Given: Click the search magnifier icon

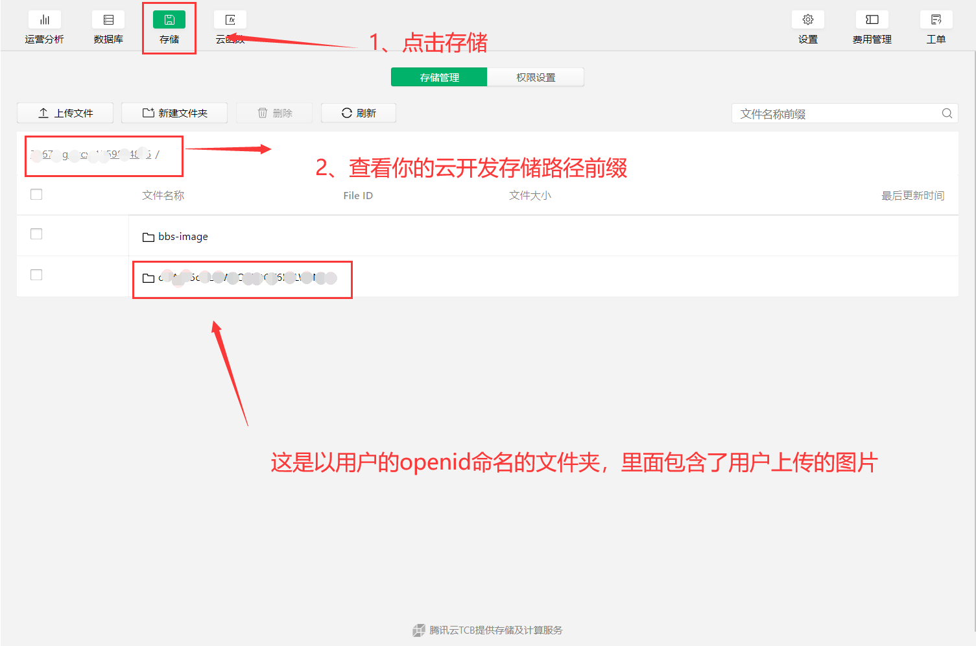Looking at the screenshot, I should point(947,114).
